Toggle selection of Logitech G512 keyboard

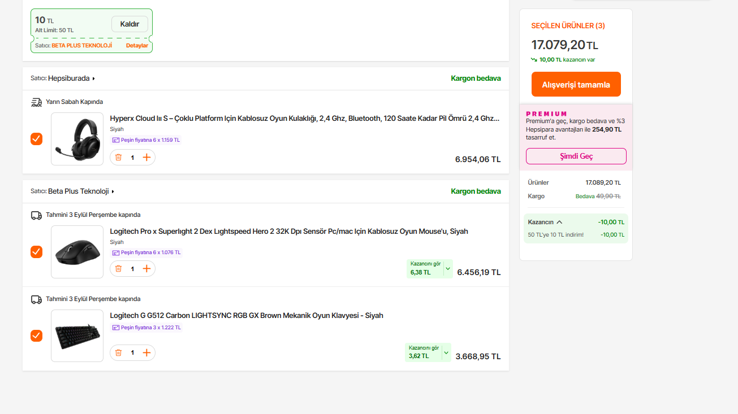click(36, 336)
